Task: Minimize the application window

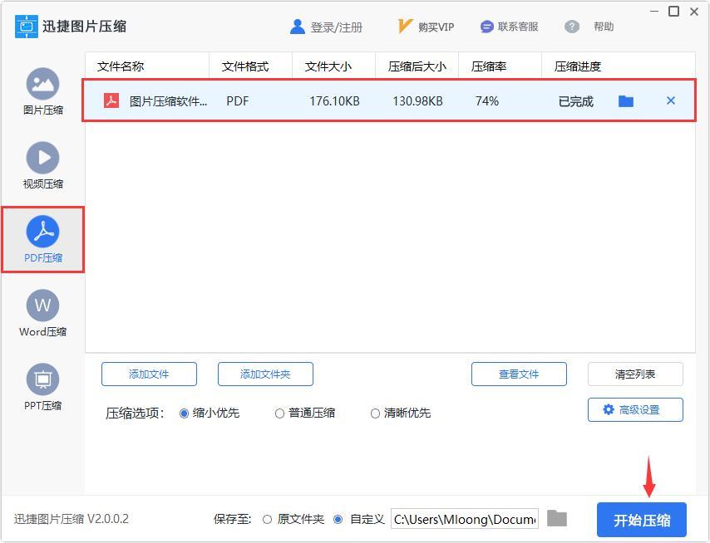Action: (x=654, y=11)
